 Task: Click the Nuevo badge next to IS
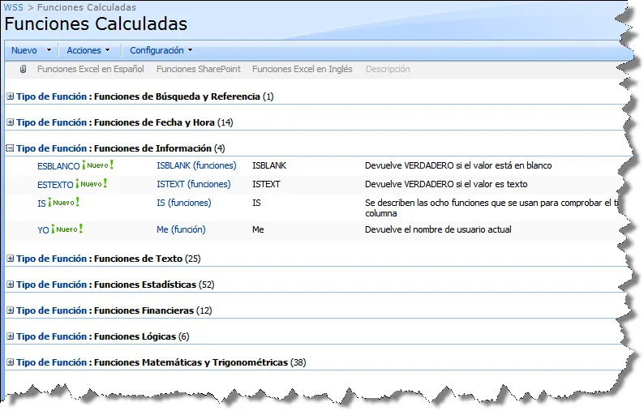coord(63,202)
